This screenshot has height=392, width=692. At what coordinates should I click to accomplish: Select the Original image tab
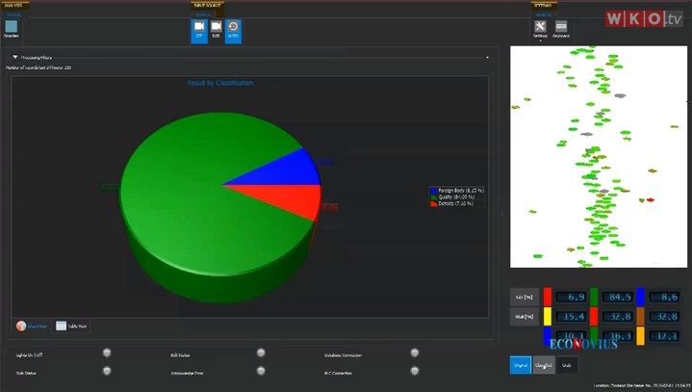(521, 365)
